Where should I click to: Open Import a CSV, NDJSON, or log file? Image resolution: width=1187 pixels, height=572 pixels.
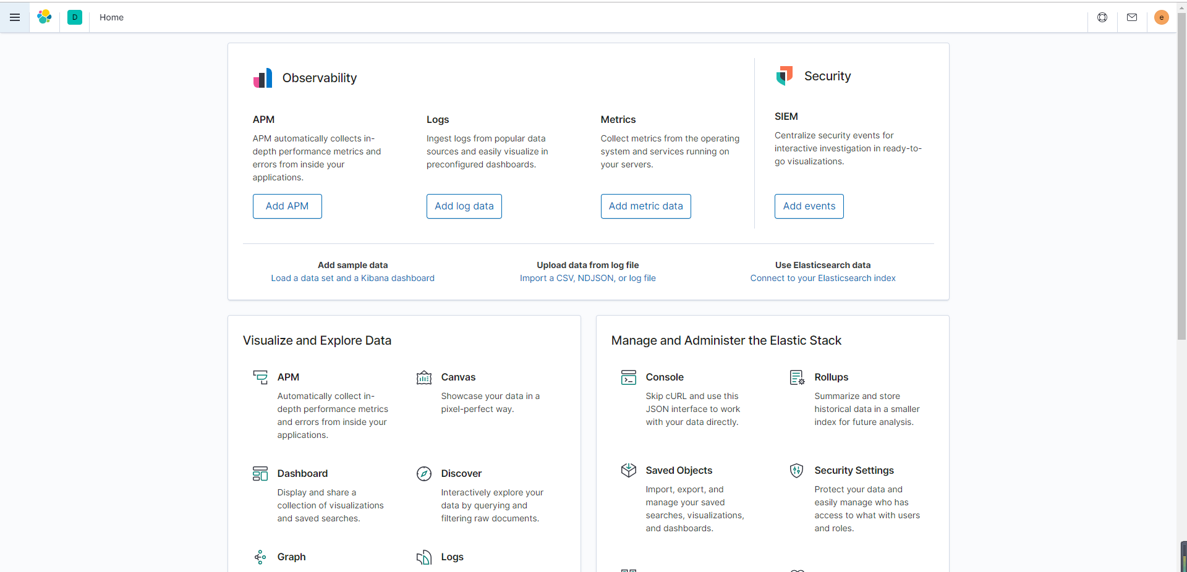pyautogui.click(x=588, y=279)
